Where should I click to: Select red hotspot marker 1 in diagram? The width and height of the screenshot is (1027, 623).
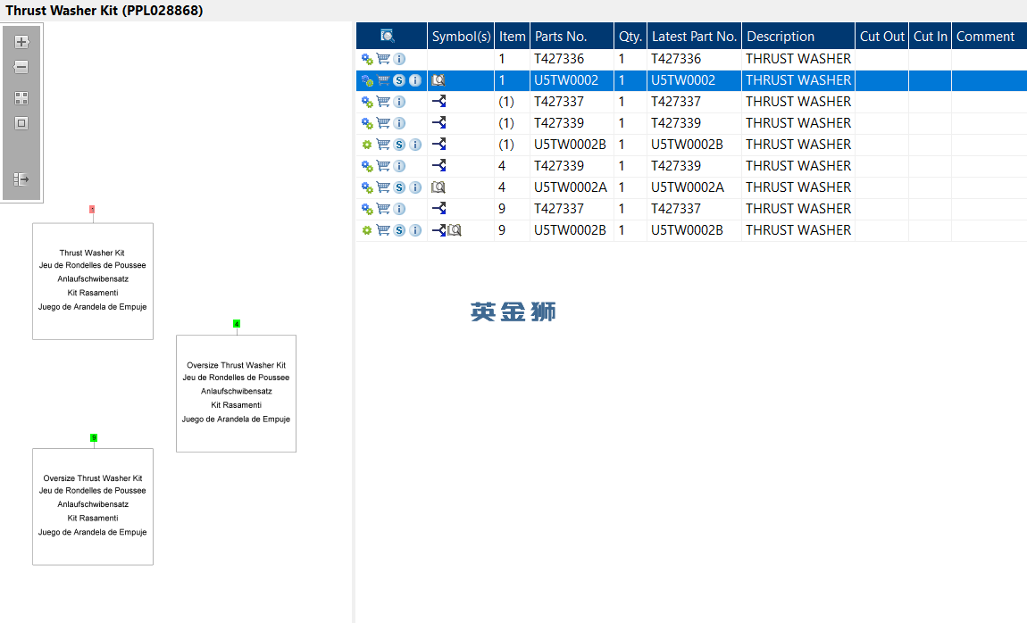[x=92, y=210]
